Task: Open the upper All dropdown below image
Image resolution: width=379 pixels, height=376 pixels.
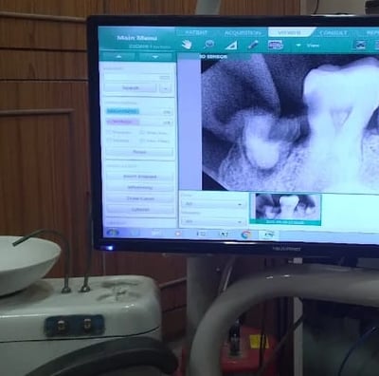Action: coord(213,204)
